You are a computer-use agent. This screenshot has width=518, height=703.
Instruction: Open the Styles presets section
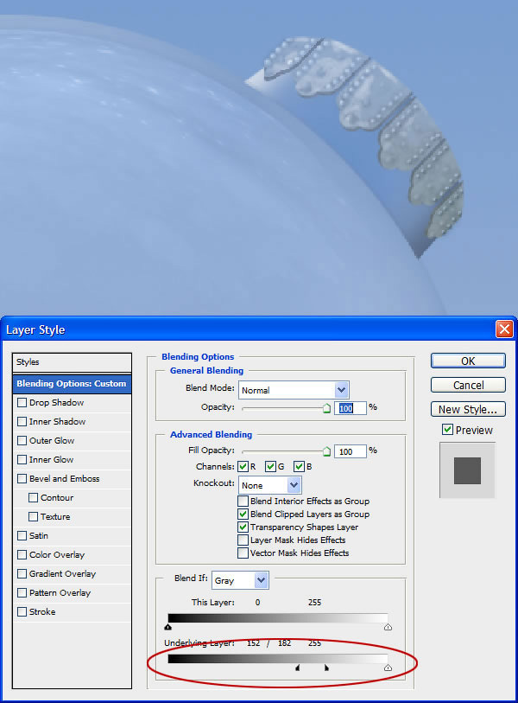[x=72, y=362]
